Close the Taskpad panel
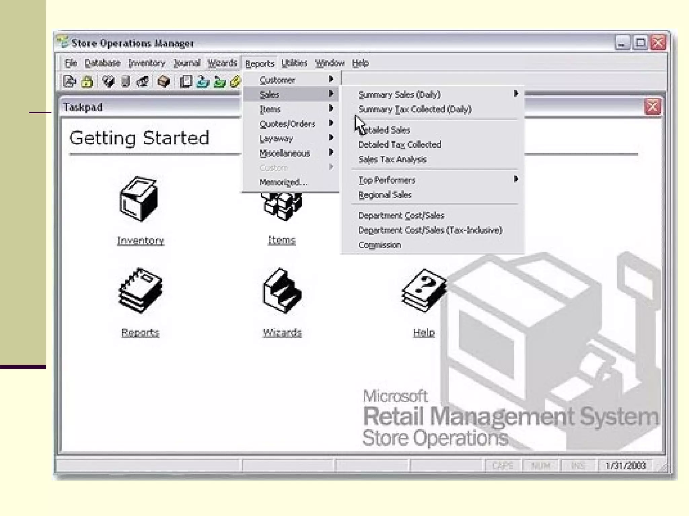 652,107
